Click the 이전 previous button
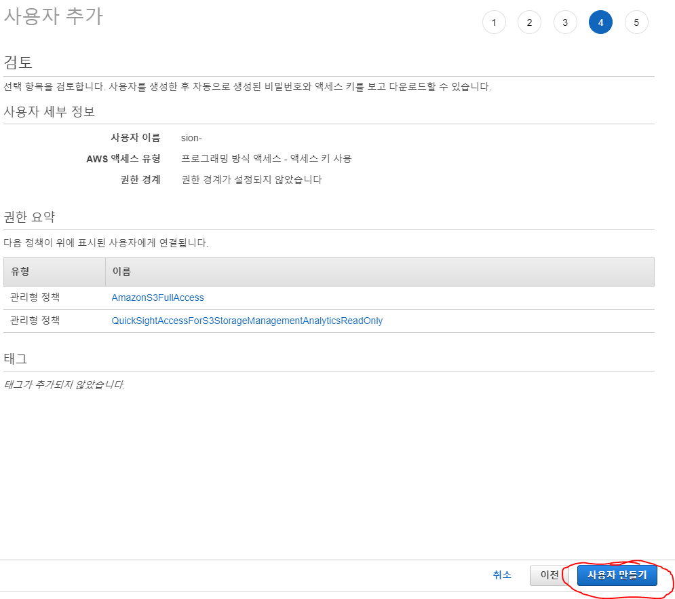The width and height of the screenshot is (675, 599). 549,575
